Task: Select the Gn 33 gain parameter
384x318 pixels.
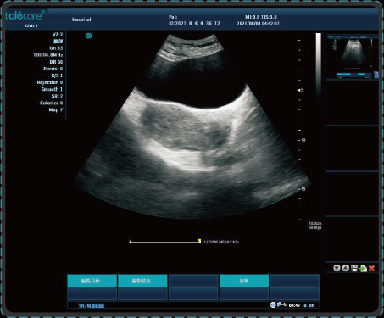Action: click(x=56, y=48)
